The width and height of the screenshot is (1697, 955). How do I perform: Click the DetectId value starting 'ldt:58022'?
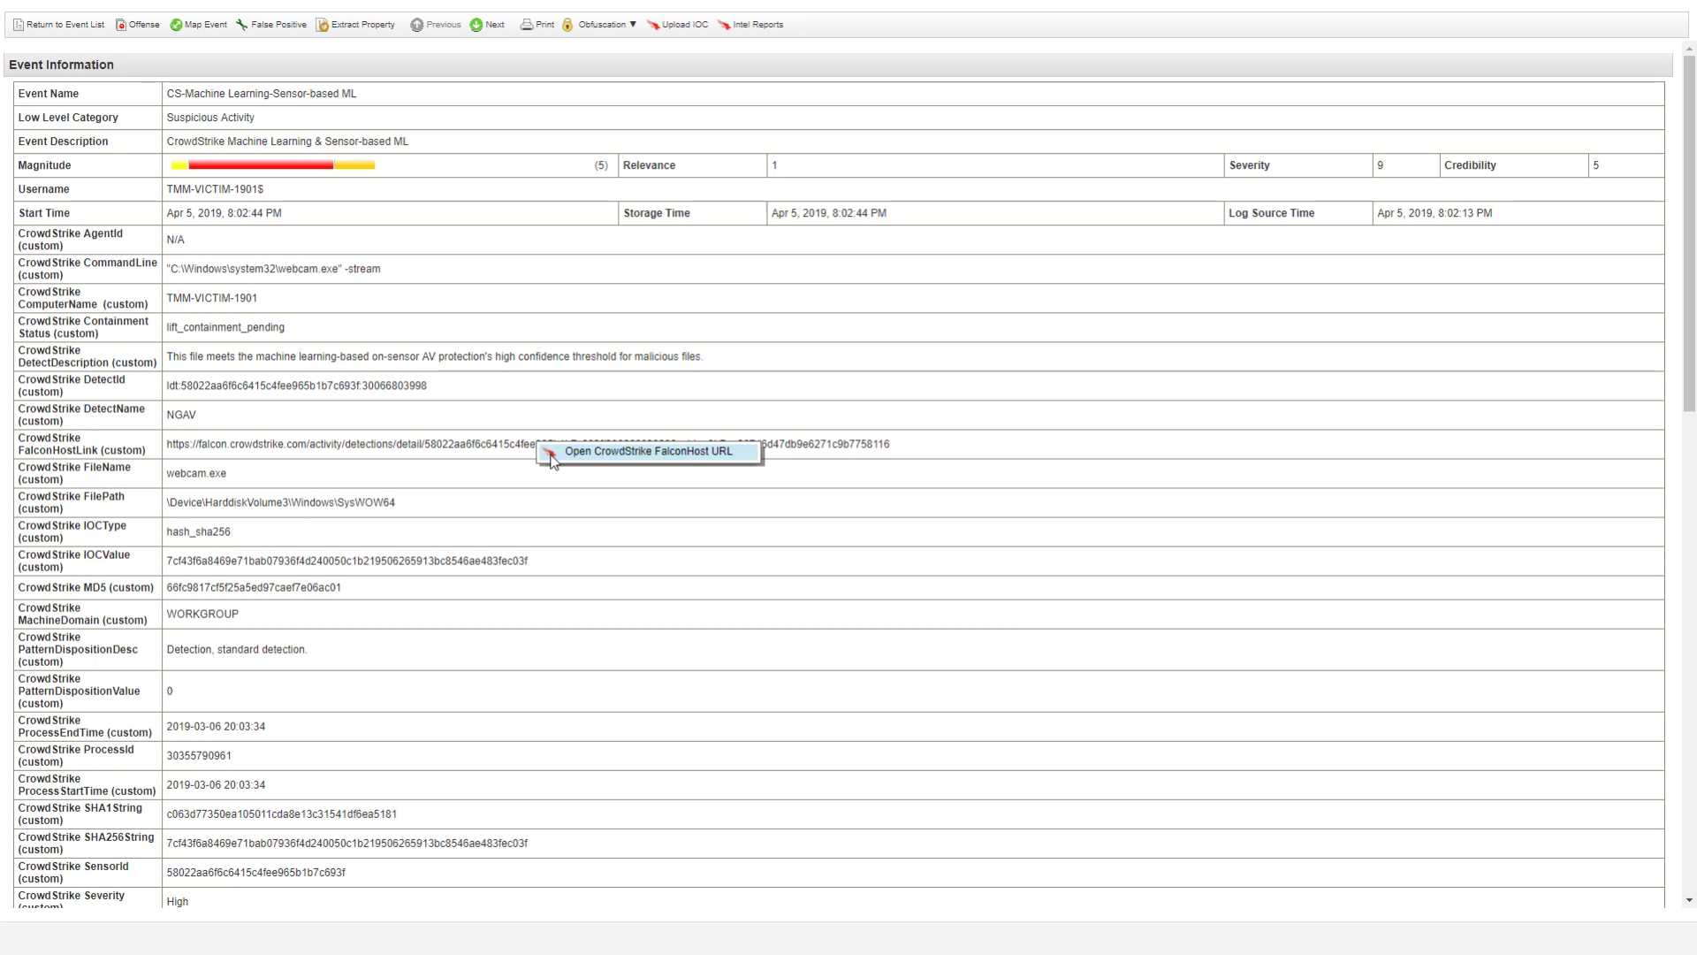tap(296, 386)
